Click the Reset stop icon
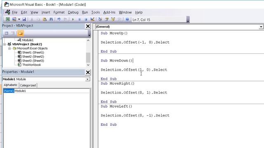This screenshot has height=148, width=264. point(86,19)
